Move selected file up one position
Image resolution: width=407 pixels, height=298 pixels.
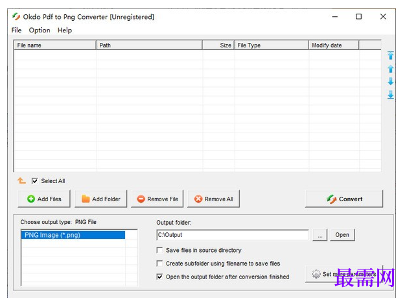tap(390, 69)
